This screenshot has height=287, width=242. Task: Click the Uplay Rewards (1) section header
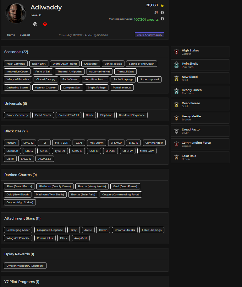pyautogui.click(x=19, y=254)
